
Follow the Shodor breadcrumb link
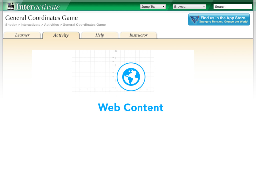point(11,24)
